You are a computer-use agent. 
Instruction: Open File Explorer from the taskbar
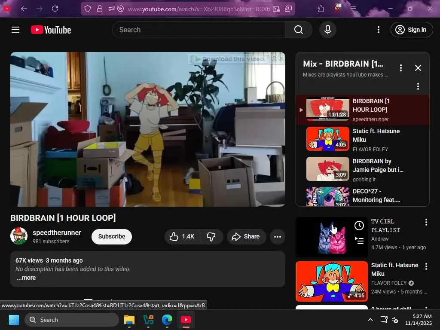[129, 320]
